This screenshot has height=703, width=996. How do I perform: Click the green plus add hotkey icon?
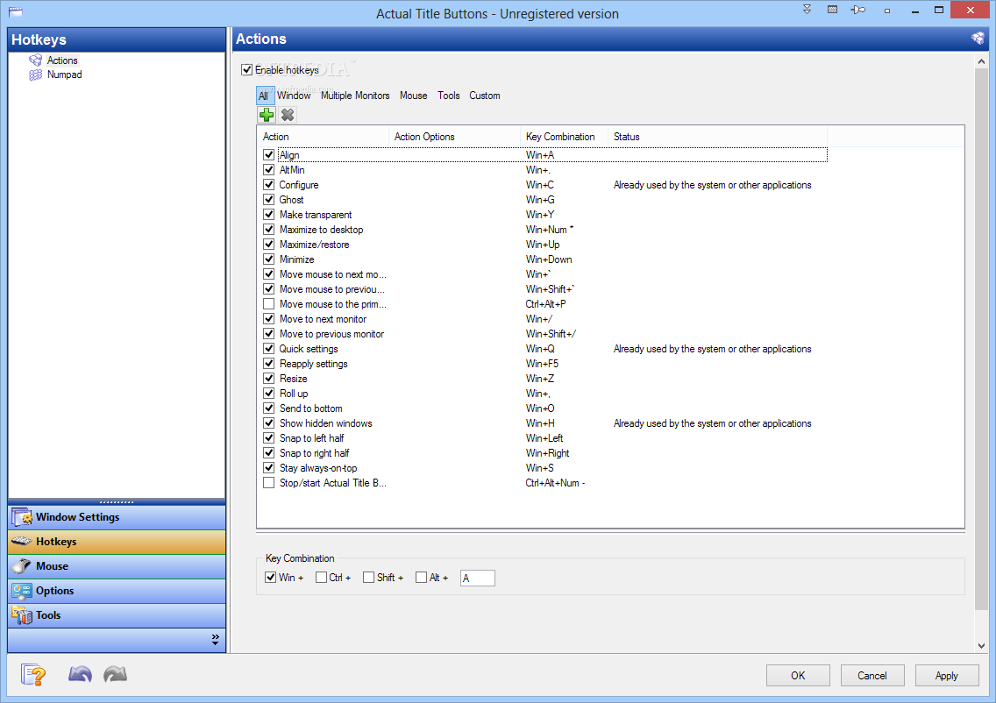point(267,115)
